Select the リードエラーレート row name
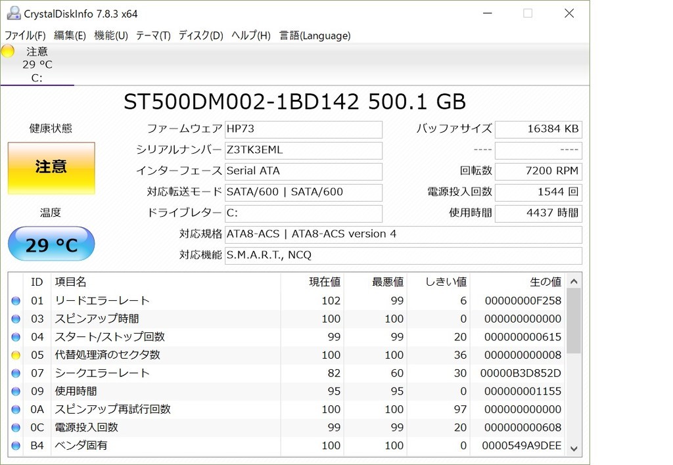 tap(102, 301)
